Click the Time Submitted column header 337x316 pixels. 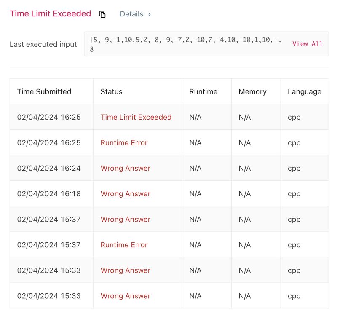[x=44, y=91]
